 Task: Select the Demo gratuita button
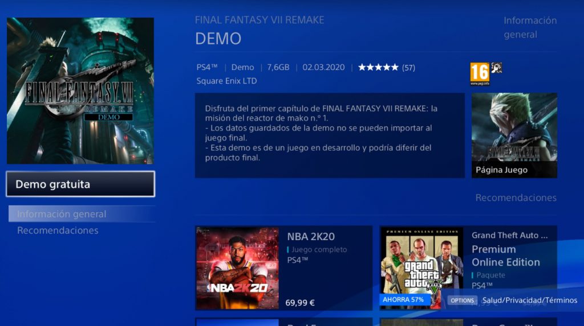pyautogui.click(x=80, y=184)
